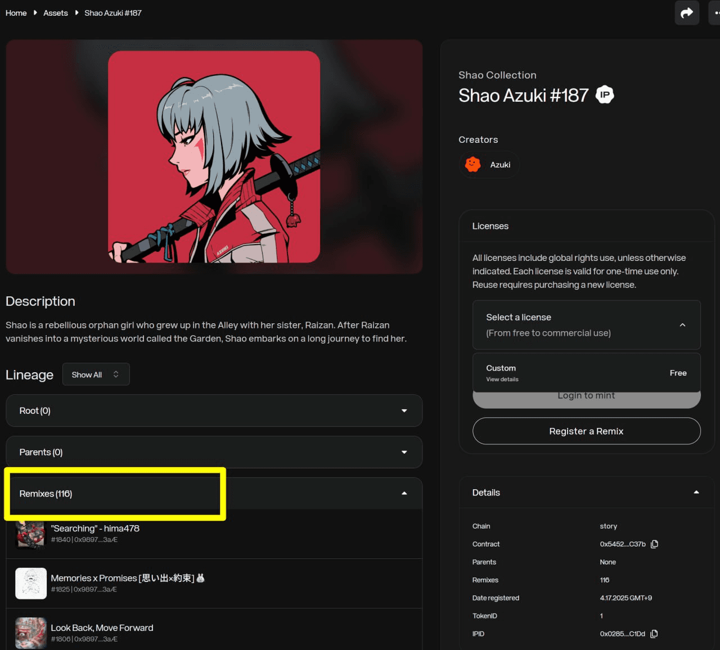Copy the Contract address
The height and width of the screenshot is (650, 720).
pos(654,544)
